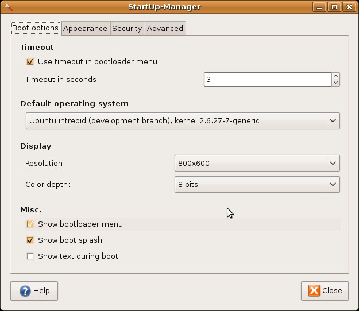Close window via title bar X button
Viewport: 359px width, 311px height.
[349, 7]
